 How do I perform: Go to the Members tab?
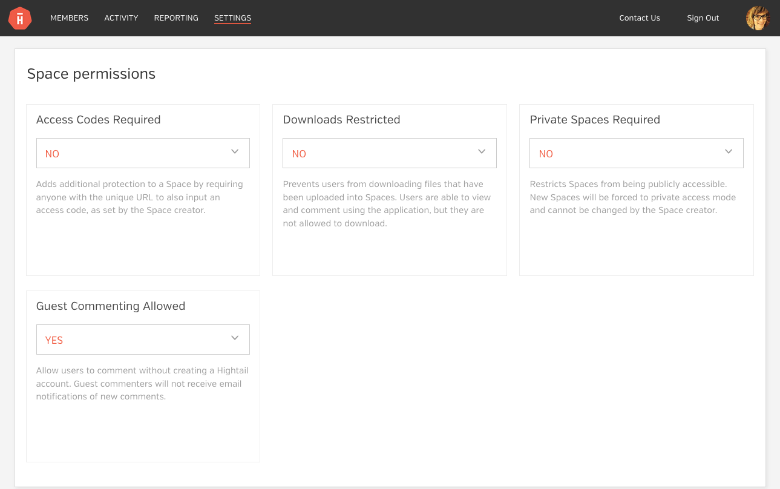(69, 18)
